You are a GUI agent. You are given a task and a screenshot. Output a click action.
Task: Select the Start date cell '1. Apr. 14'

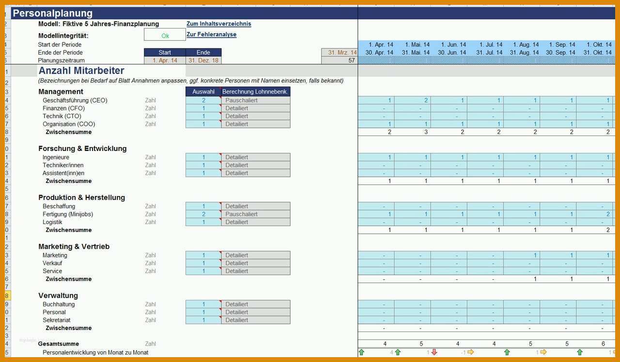click(x=165, y=60)
